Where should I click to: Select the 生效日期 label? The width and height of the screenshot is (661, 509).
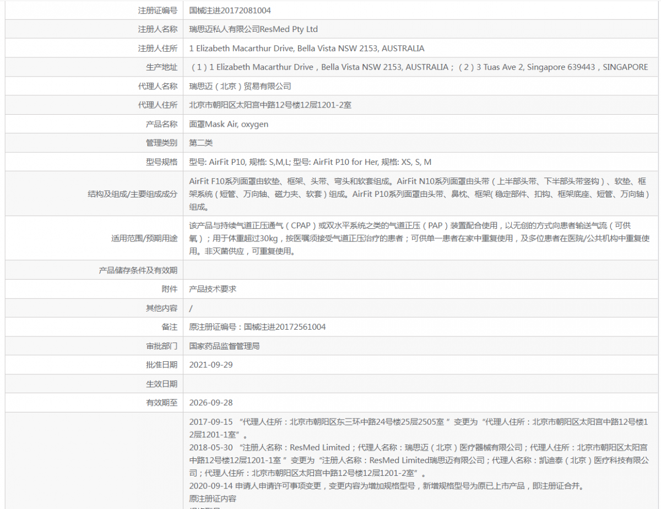(x=161, y=384)
